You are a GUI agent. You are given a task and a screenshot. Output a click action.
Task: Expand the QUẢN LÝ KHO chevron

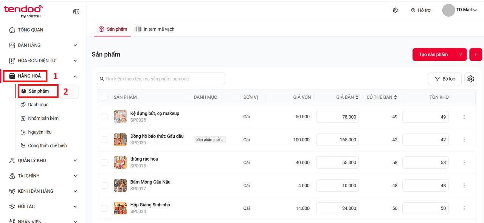coord(75,161)
